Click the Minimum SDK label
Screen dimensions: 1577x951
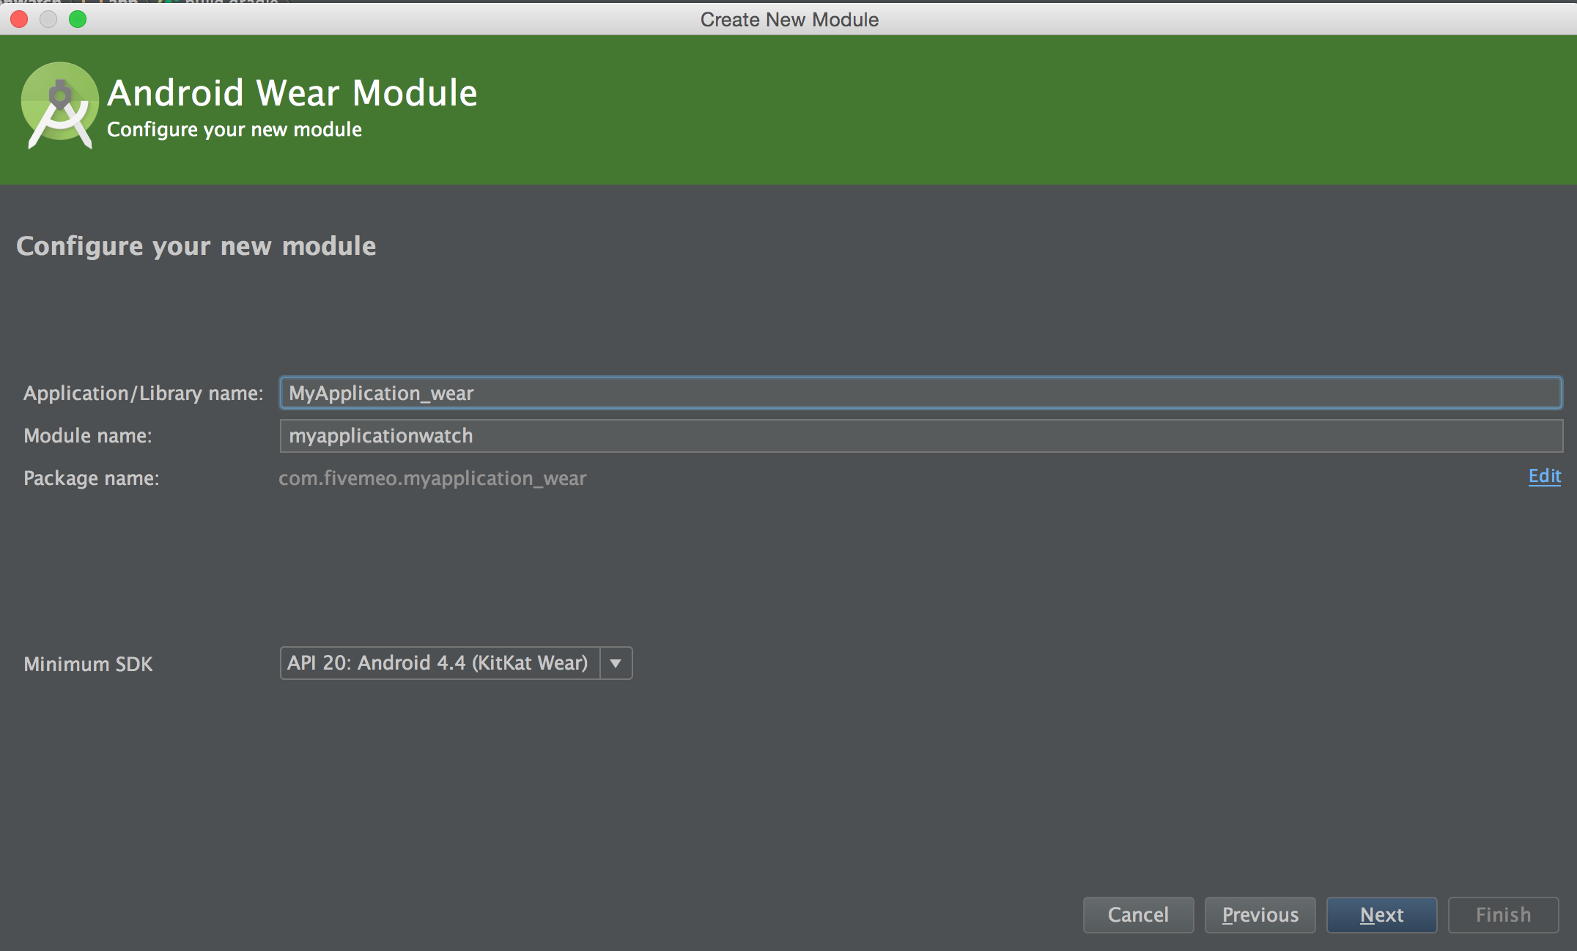88,665
